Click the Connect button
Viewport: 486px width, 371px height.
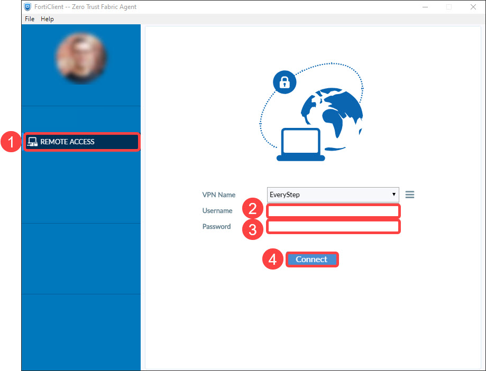click(312, 259)
